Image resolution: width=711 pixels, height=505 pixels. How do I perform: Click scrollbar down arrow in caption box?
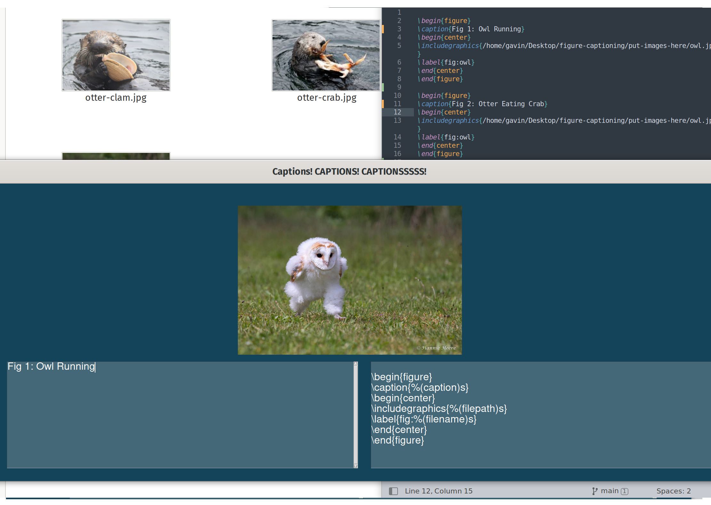(x=355, y=466)
